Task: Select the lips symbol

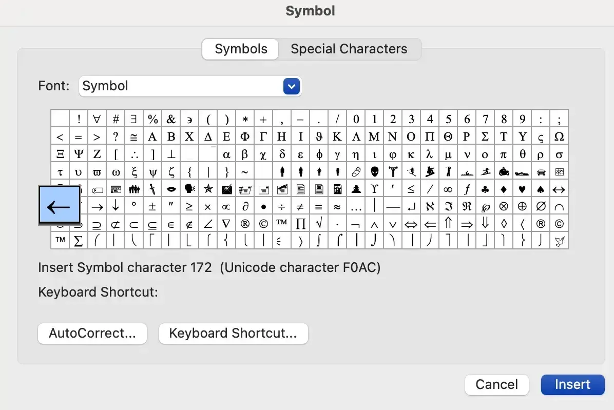Action: tap(171, 189)
